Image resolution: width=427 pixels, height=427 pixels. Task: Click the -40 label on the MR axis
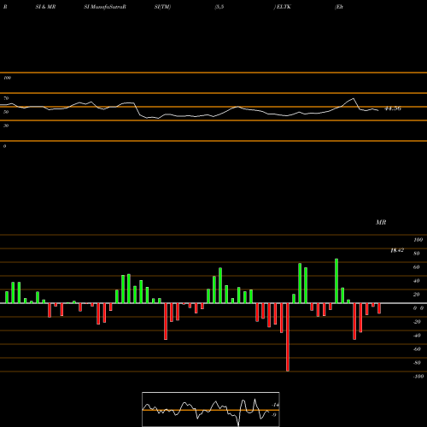click(417, 336)
